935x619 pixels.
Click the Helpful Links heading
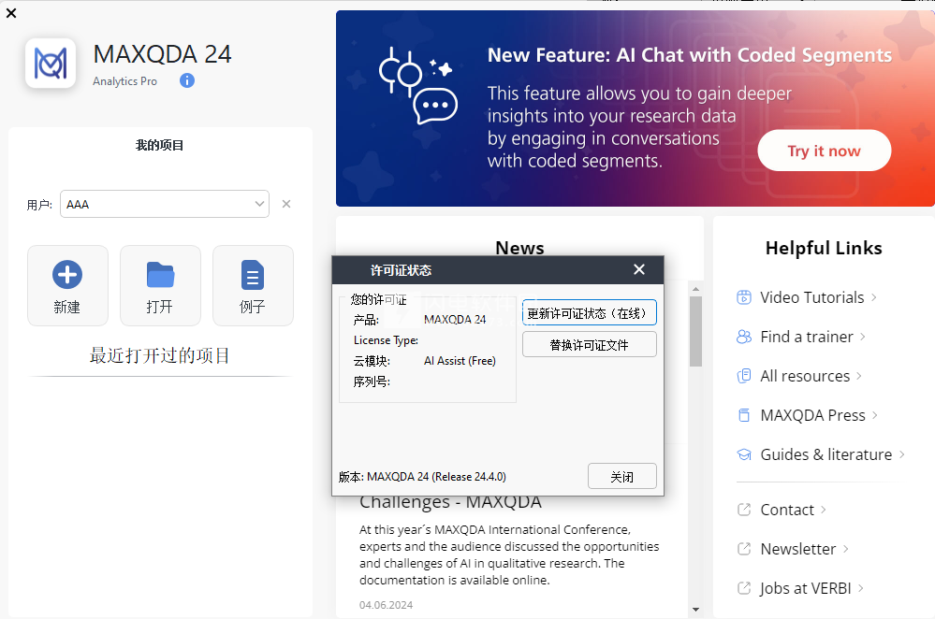pyautogui.click(x=824, y=248)
